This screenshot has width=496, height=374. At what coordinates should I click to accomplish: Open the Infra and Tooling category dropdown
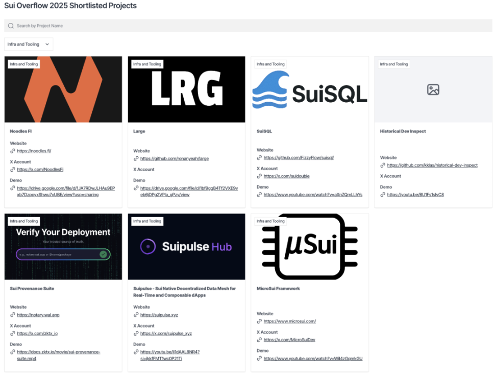pyautogui.click(x=29, y=44)
